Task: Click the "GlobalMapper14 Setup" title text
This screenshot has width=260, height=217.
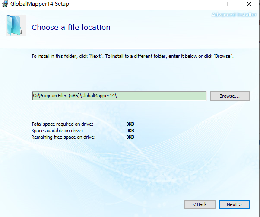Action: click(40, 4)
